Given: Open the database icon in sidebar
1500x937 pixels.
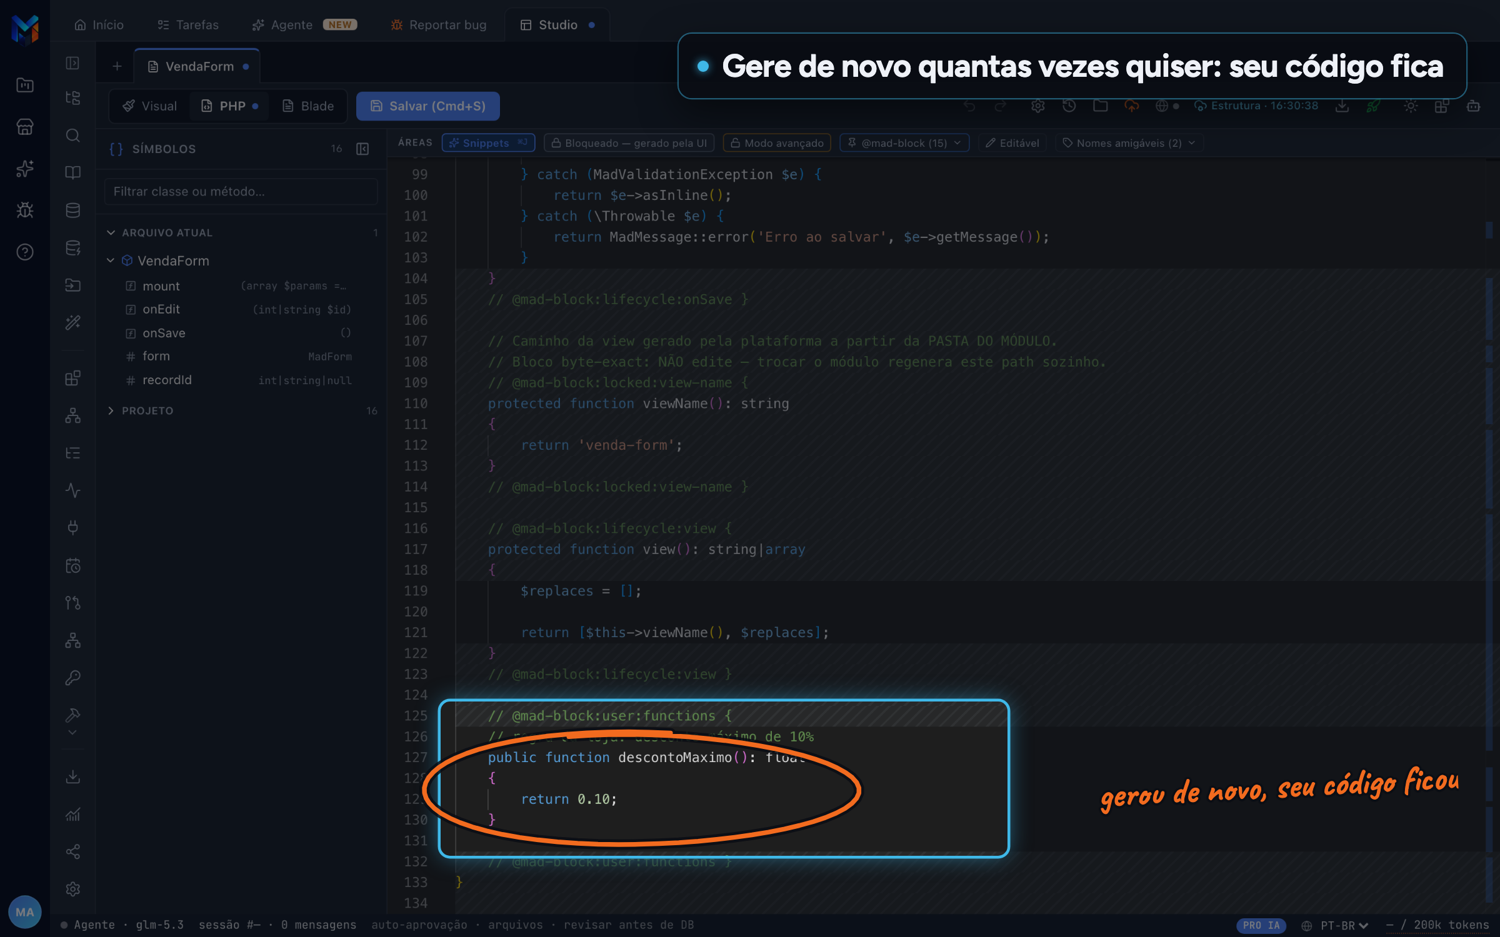Looking at the screenshot, I should tap(73, 211).
